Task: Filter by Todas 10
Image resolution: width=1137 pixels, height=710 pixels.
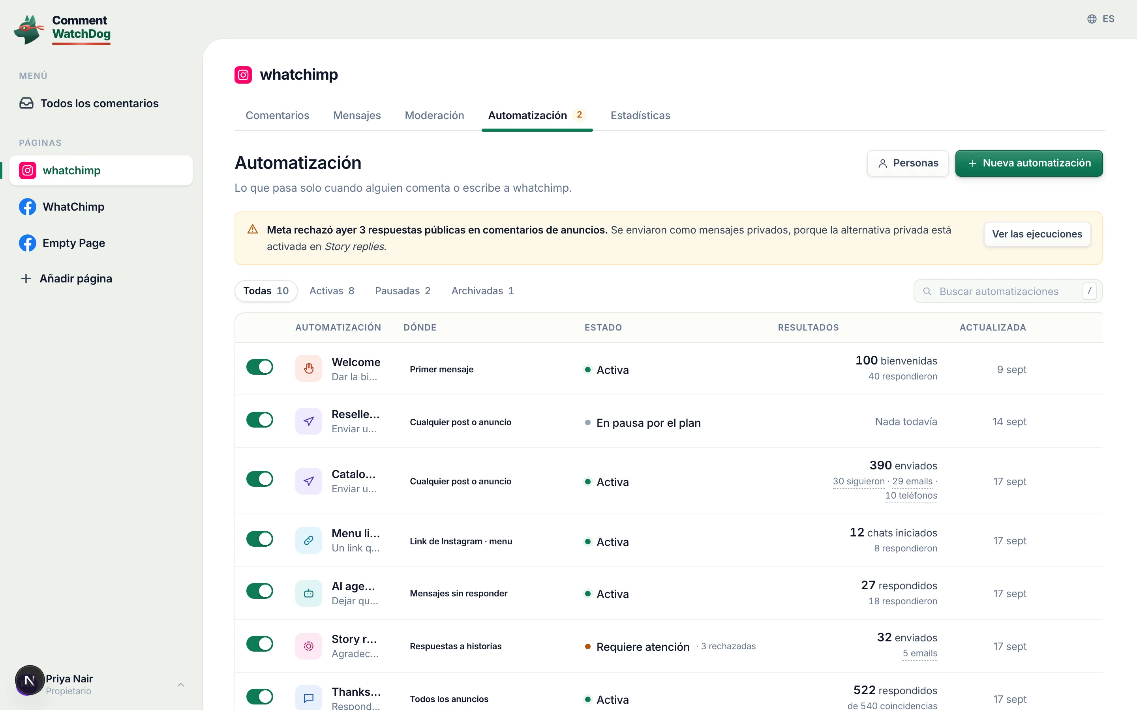Action: click(x=266, y=291)
